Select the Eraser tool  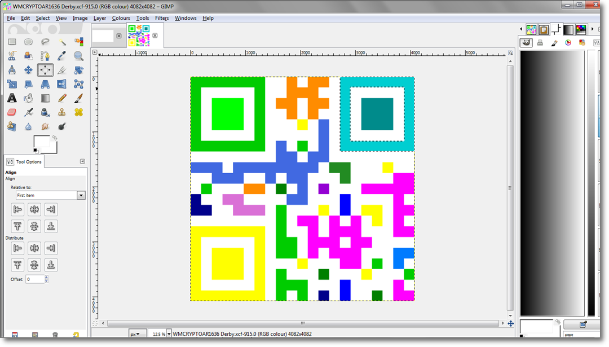click(x=12, y=112)
